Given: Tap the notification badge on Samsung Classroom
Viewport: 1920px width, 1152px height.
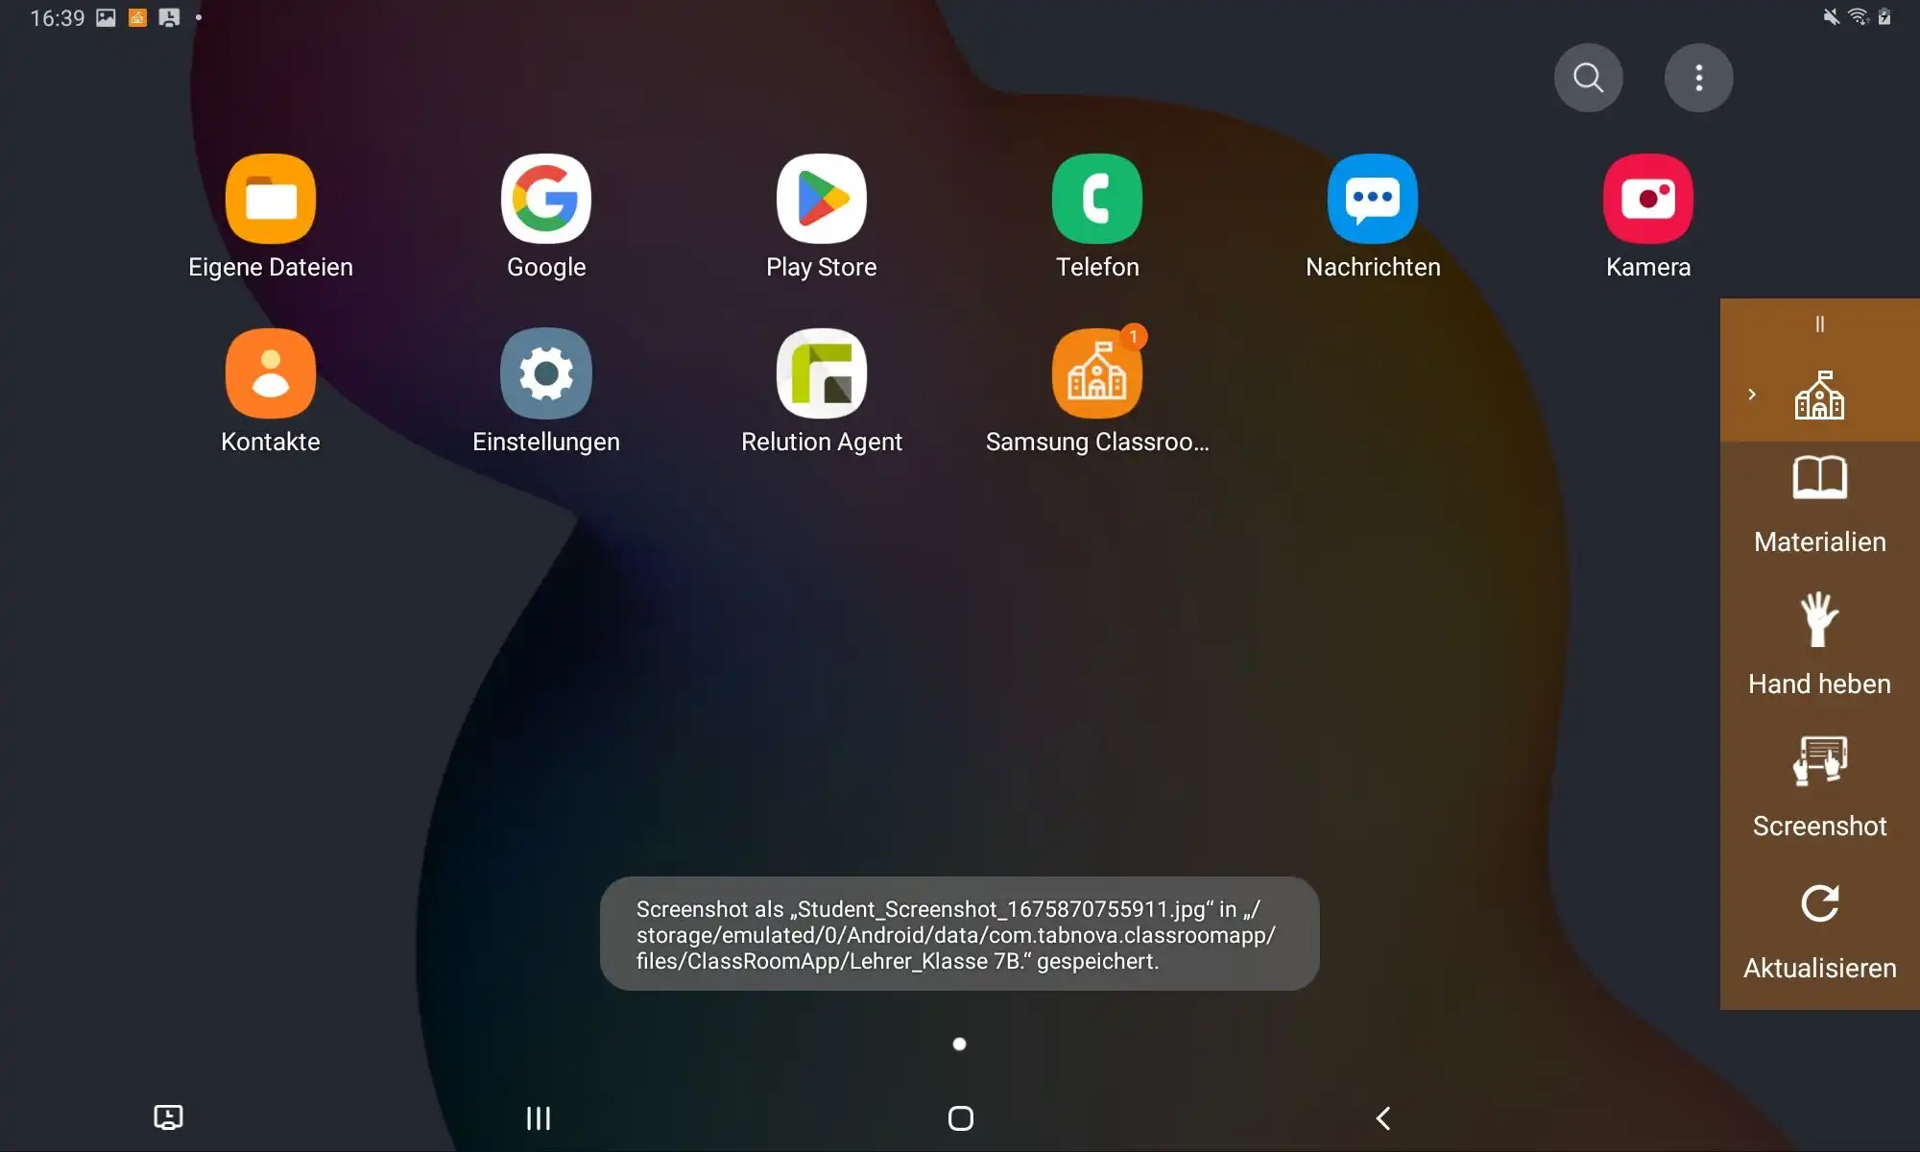Looking at the screenshot, I should pos(1134,337).
